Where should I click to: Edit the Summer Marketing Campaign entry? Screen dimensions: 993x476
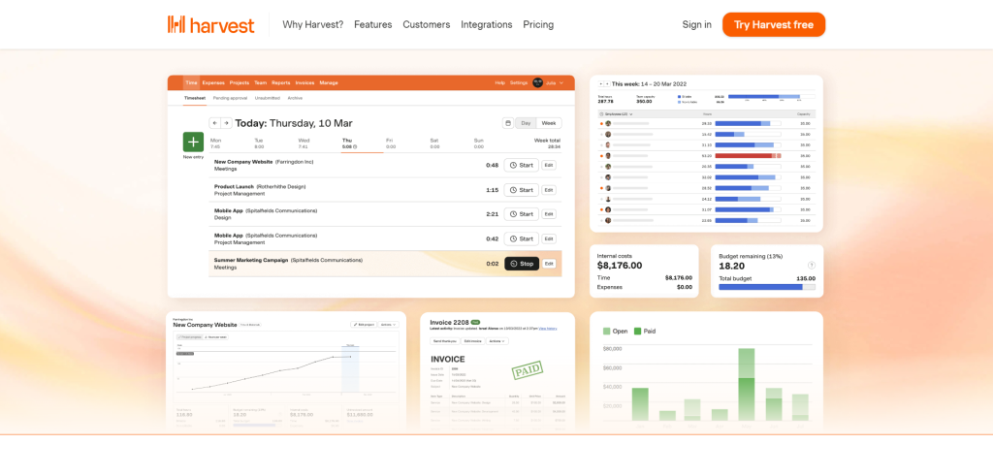pos(549,264)
